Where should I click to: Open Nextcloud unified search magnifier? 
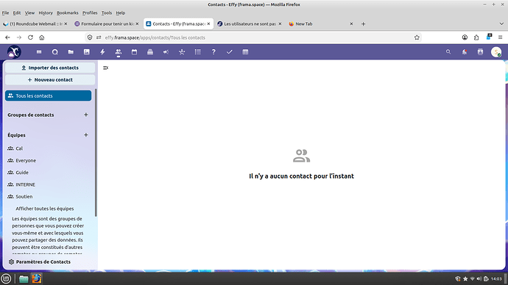(448, 51)
